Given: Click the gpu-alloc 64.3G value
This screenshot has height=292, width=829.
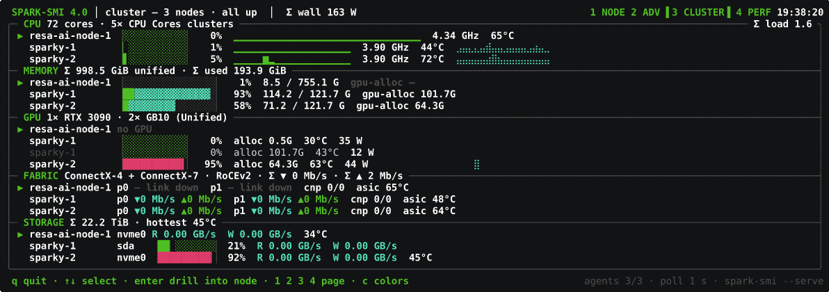Looking at the screenshot, I should 400,106.
